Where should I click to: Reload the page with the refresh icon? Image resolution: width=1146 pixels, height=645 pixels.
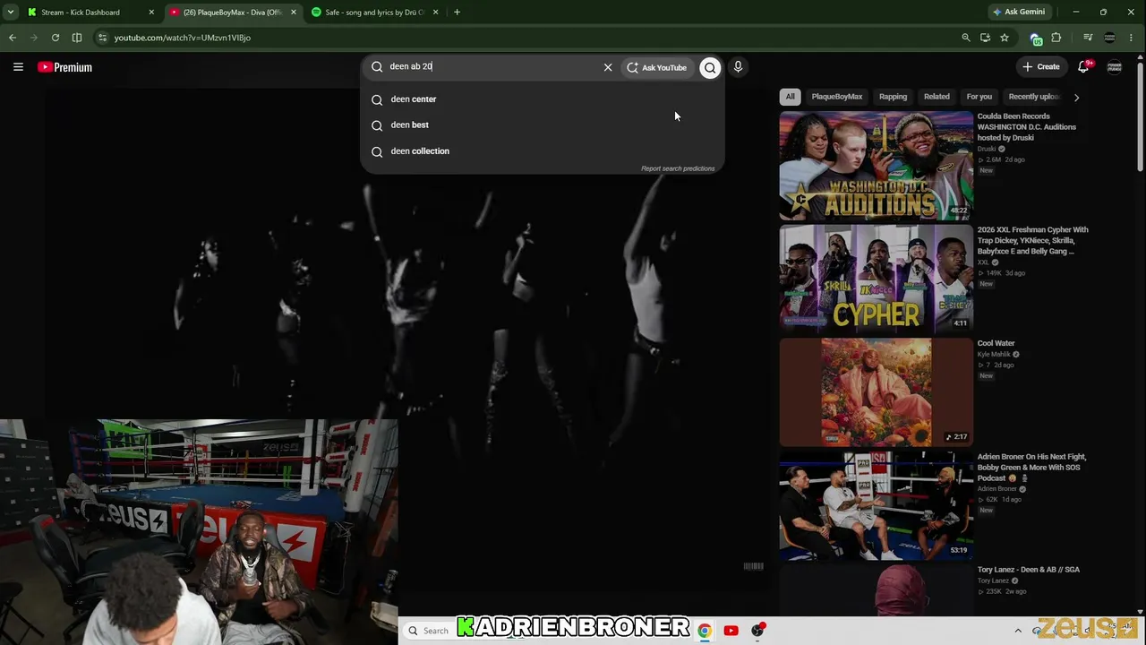(x=56, y=38)
